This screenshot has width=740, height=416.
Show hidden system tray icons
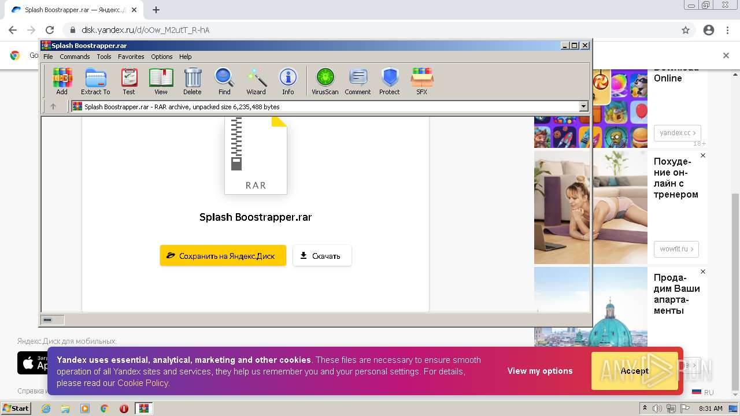(644, 408)
